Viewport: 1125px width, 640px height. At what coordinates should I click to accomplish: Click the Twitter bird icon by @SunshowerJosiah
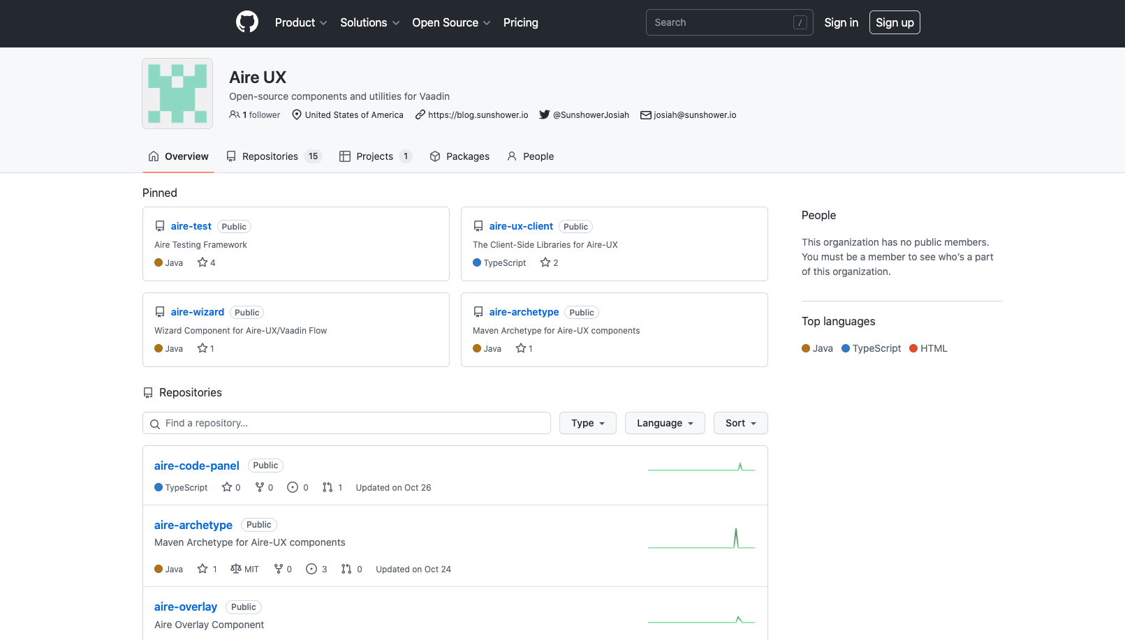545,114
